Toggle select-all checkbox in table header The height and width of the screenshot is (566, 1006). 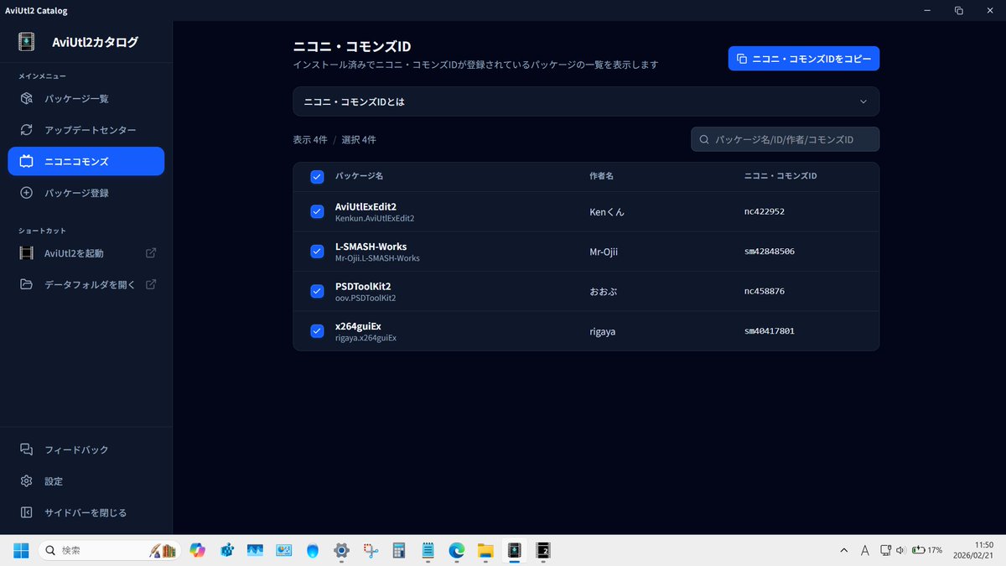click(317, 176)
